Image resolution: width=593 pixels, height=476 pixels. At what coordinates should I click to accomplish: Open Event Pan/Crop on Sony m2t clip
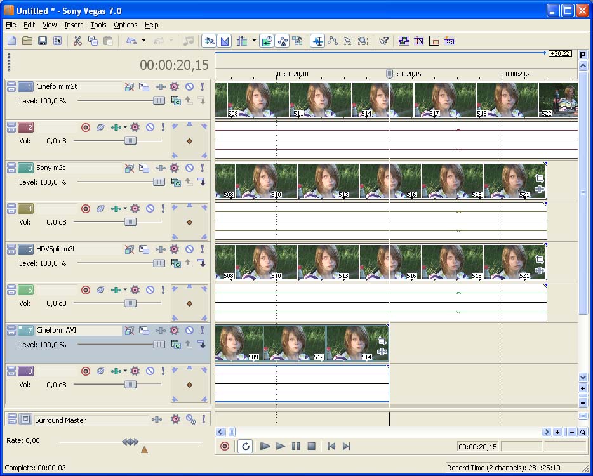click(539, 178)
